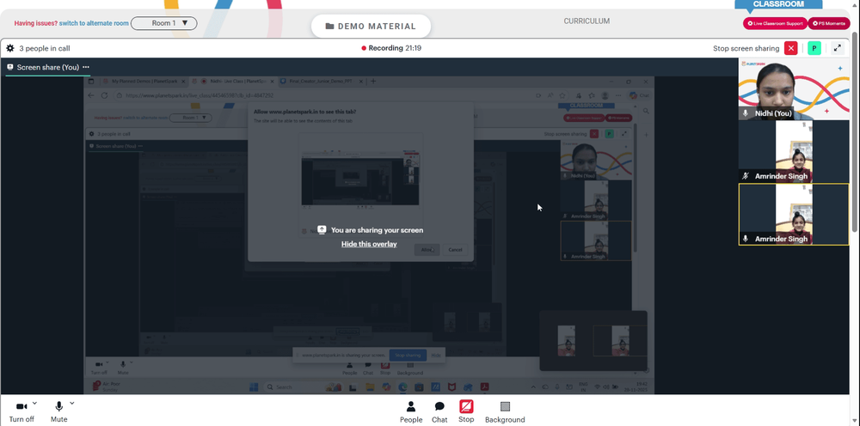
Task: Click the 3 people in call label
Action: [45, 48]
